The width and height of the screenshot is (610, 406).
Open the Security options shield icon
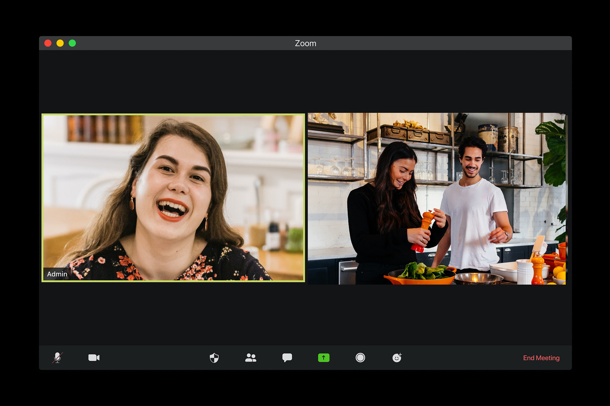[215, 358]
